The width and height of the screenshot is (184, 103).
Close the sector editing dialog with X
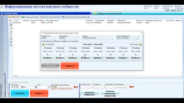coord(141,33)
